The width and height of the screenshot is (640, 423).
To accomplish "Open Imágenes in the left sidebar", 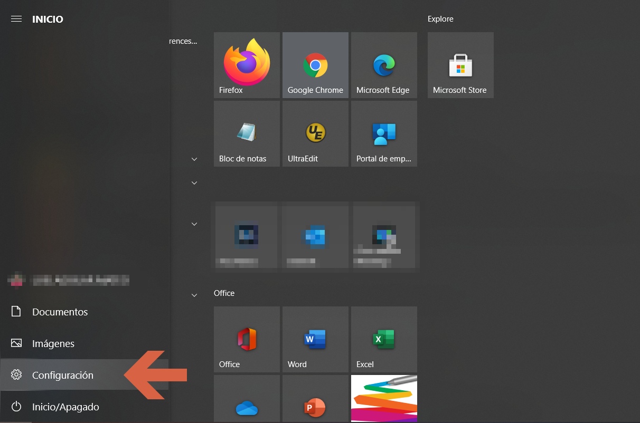I will (84, 343).
